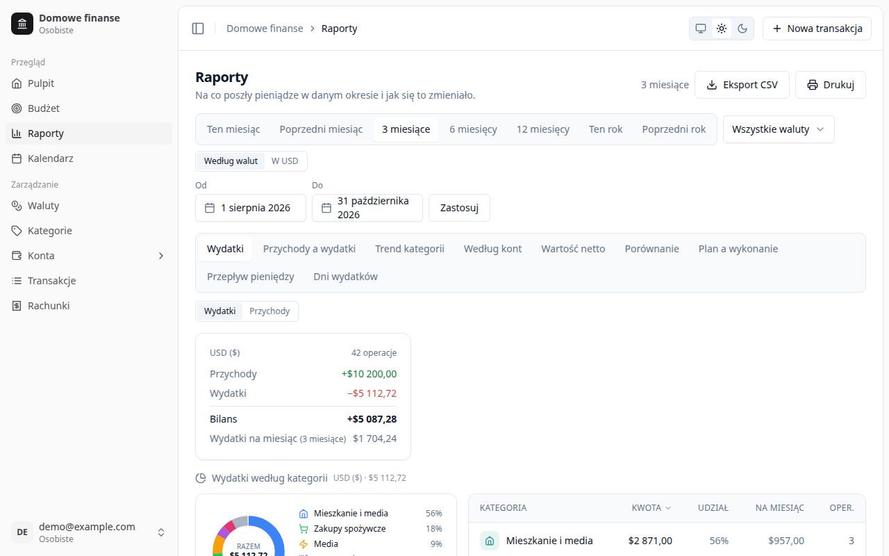Click the Eksport CSV button
Image resolution: width=889 pixels, height=556 pixels.
tap(742, 85)
